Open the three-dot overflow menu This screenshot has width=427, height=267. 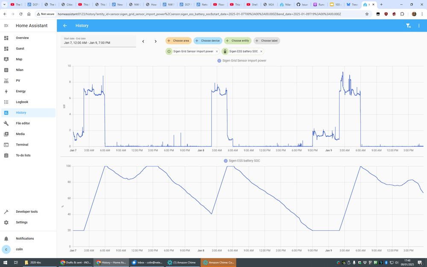tap(419, 26)
